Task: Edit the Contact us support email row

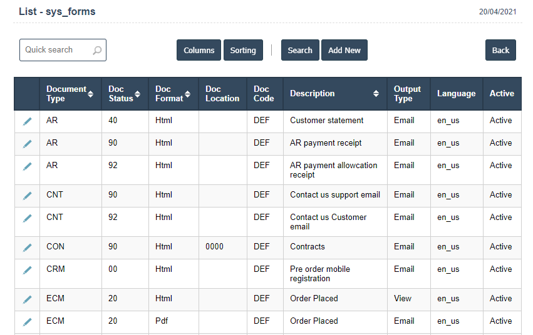Action: (x=27, y=196)
